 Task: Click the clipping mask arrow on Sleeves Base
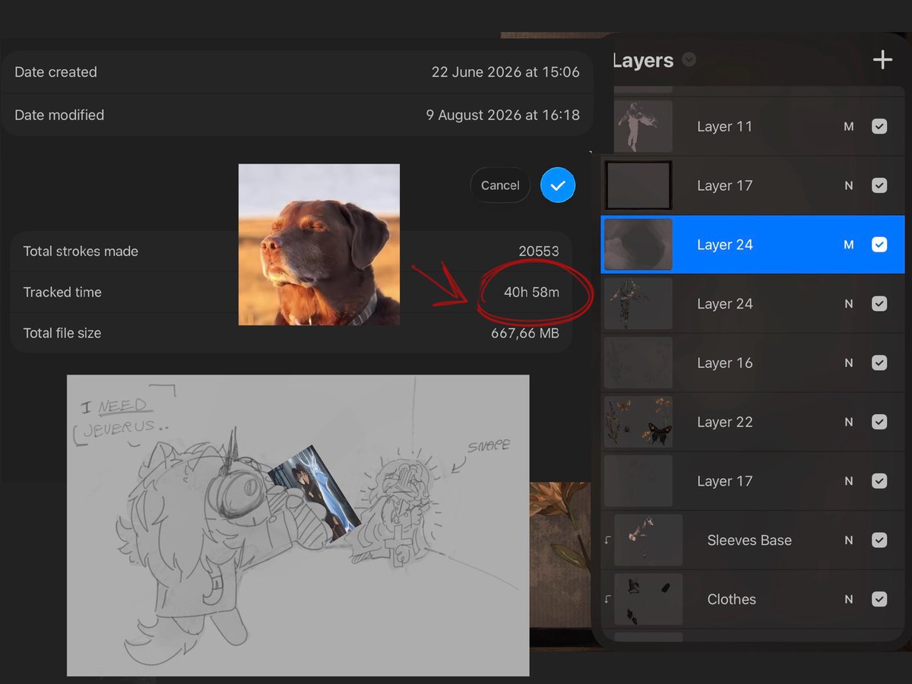click(607, 540)
